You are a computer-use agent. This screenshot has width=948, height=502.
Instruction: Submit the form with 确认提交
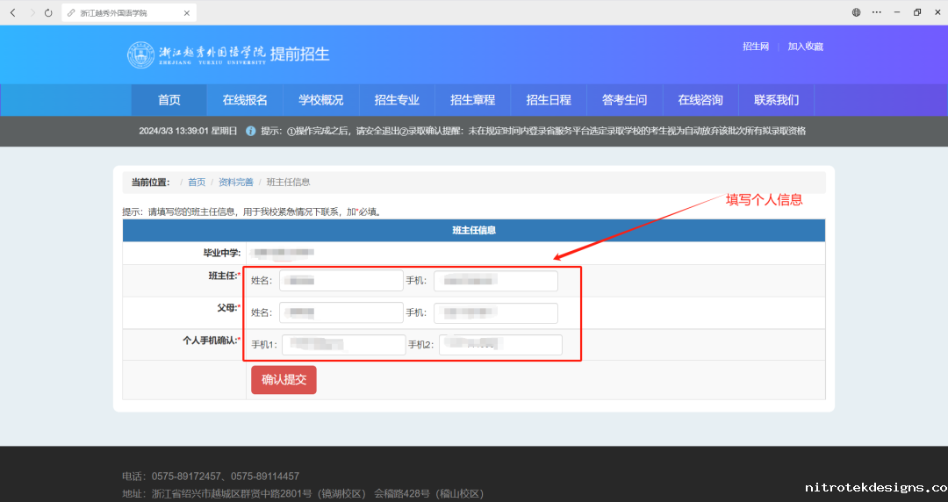click(284, 380)
